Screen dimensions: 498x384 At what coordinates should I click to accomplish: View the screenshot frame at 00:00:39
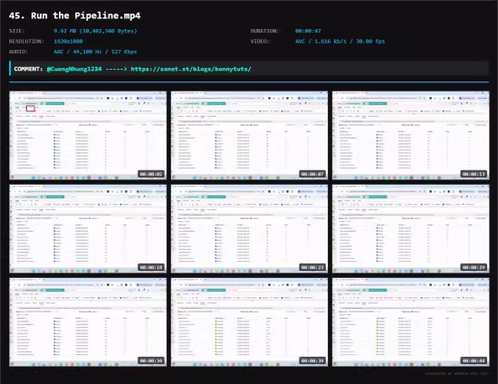point(249,322)
